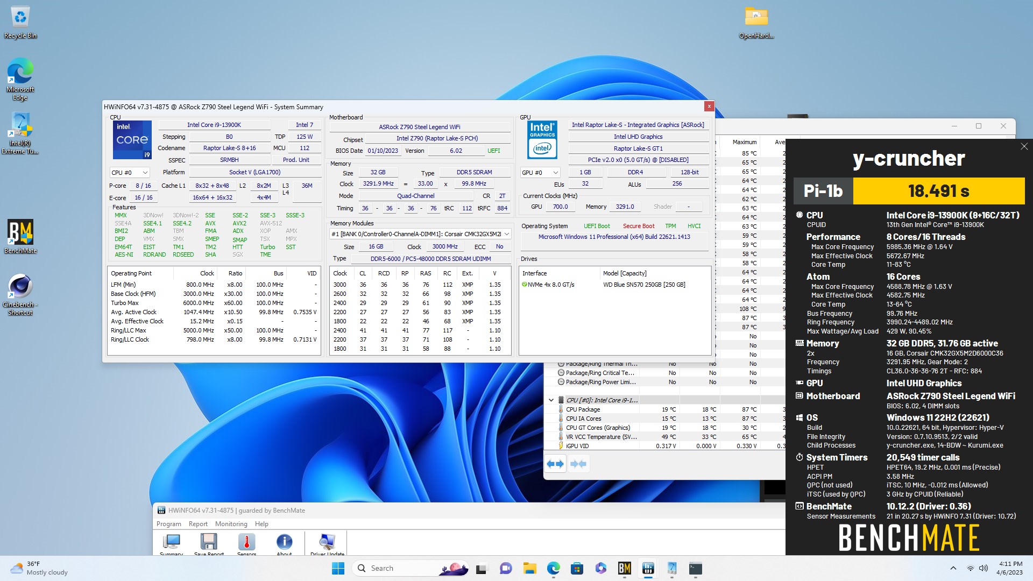1033x581 pixels.
Task: Select Package/Ring Critical Te... sensor row
Action: pyautogui.click(x=665, y=373)
